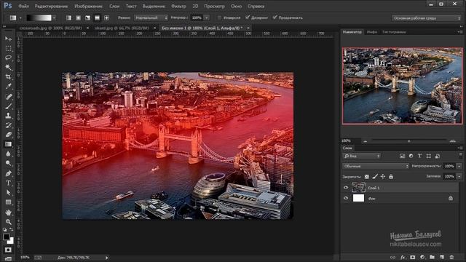Open layer Заливка arrow
466x262 pixels.
click(x=459, y=177)
